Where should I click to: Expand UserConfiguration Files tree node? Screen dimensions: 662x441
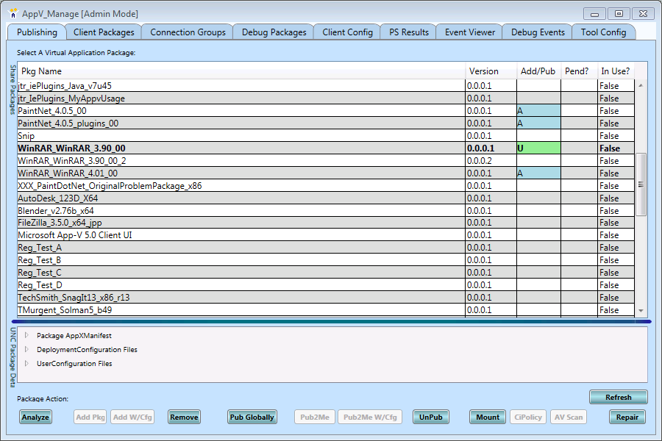[27, 364]
